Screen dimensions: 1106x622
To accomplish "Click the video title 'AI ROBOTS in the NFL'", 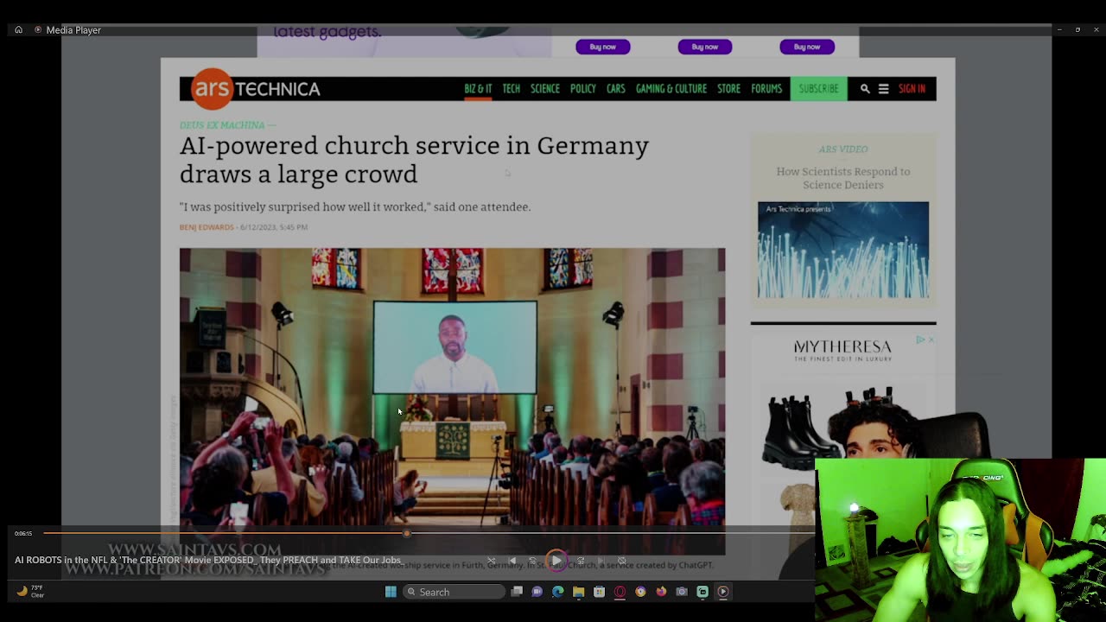I will [x=207, y=560].
